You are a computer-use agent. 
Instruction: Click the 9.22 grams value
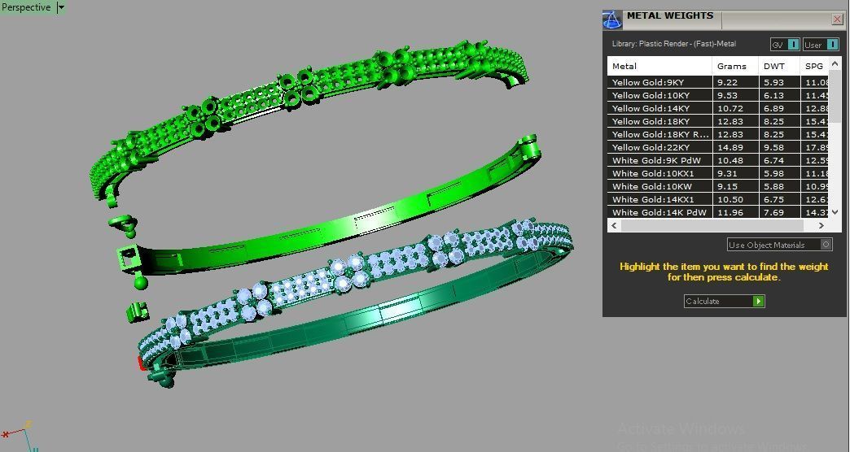tap(728, 82)
